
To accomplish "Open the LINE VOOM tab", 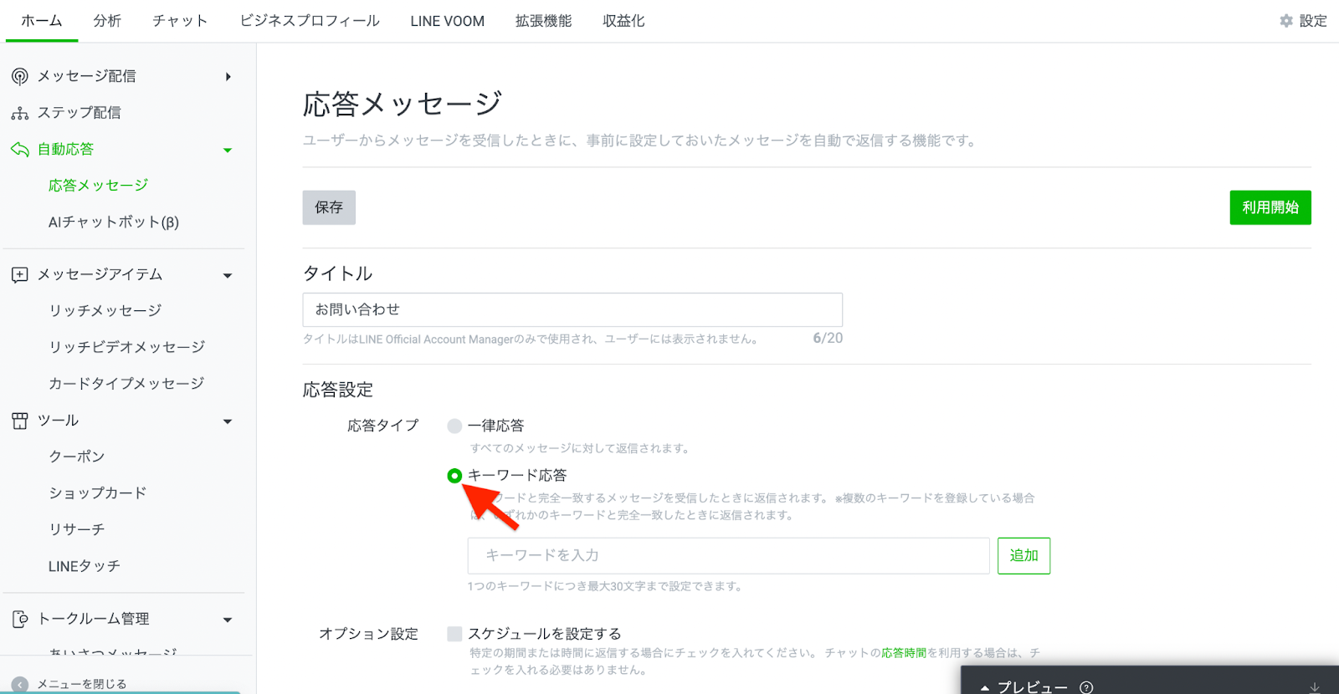I will coord(447,21).
